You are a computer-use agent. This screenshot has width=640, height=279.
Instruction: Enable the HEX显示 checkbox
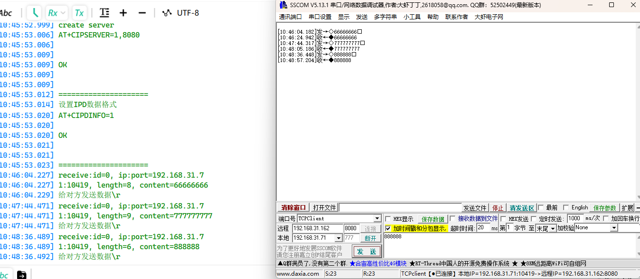[388, 219]
